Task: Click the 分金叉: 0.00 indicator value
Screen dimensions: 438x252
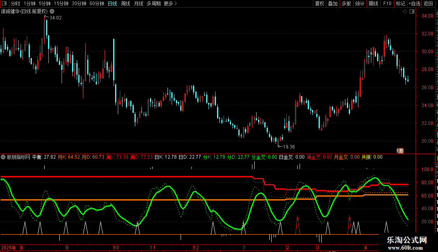Action: (x=264, y=157)
